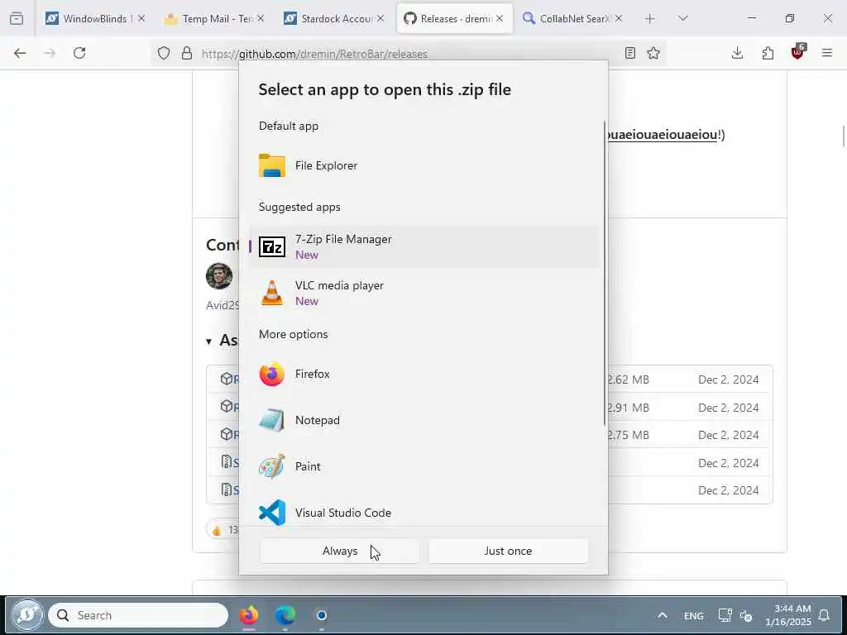Open the list all tabs dropdown
The width and height of the screenshot is (847, 635).
(682, 18)
